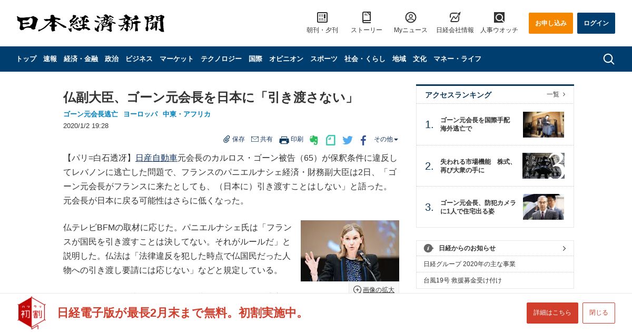This screenshot has width=632, height=332.
Task: Open the 文化 section
Action: [420, 59]
